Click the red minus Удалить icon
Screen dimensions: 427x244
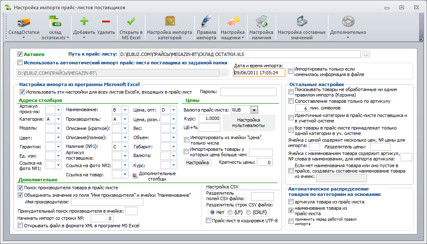(x=106, y=21)
